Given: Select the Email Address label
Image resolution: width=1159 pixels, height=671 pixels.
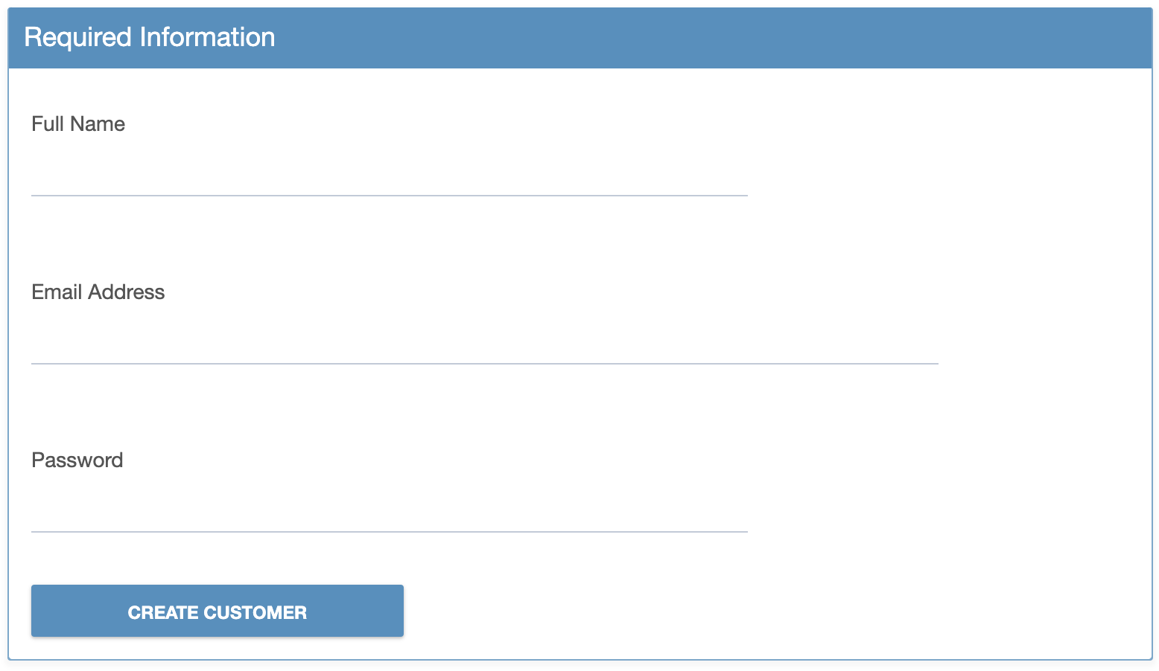Looking at the screenshot, I should 98,292.
